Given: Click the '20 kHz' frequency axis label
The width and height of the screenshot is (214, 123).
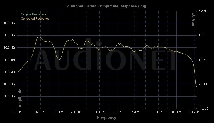Looking at the screenshot, I should pos(194,112).
